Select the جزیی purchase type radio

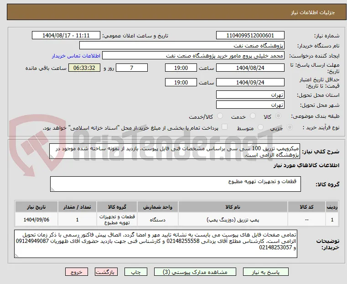tap(290, 127)
